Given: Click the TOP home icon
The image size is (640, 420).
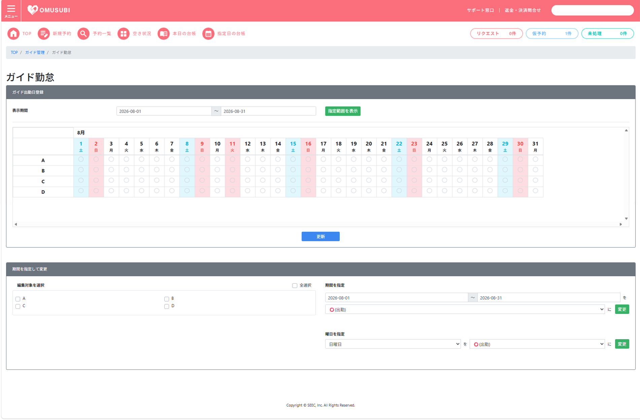Looking at the screenshot, I should click(13, 34).
